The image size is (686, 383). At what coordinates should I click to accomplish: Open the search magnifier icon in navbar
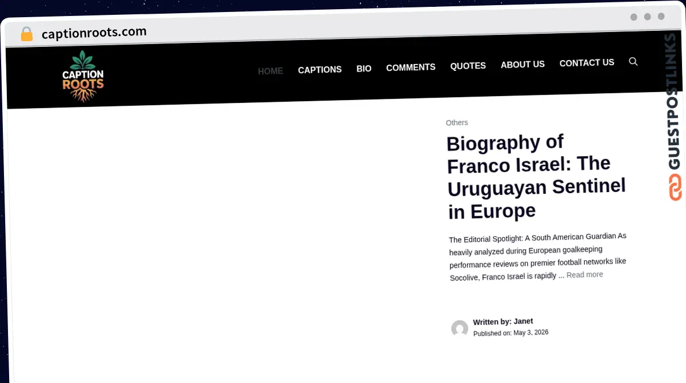(x=633, y=61)
